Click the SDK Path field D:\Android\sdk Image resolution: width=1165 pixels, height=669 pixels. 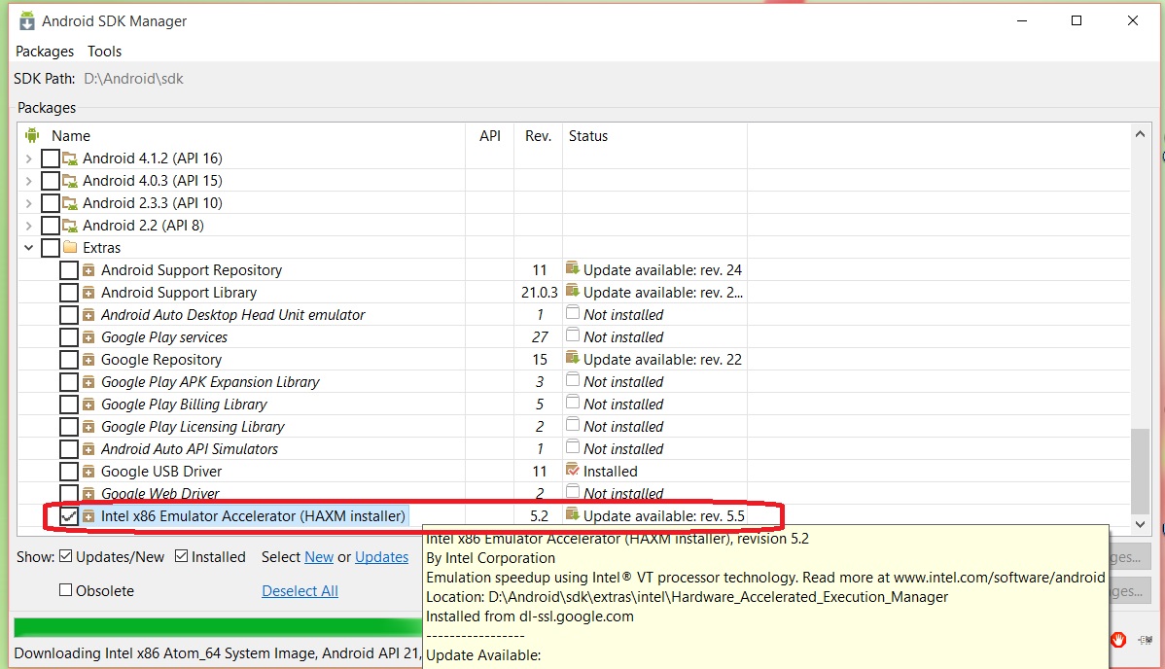(x=134, y=79)
